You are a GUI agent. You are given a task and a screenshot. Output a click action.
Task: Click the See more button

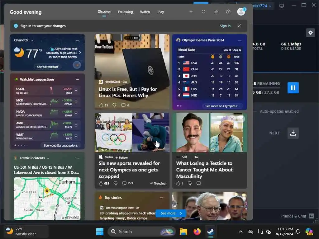point(171,213)
